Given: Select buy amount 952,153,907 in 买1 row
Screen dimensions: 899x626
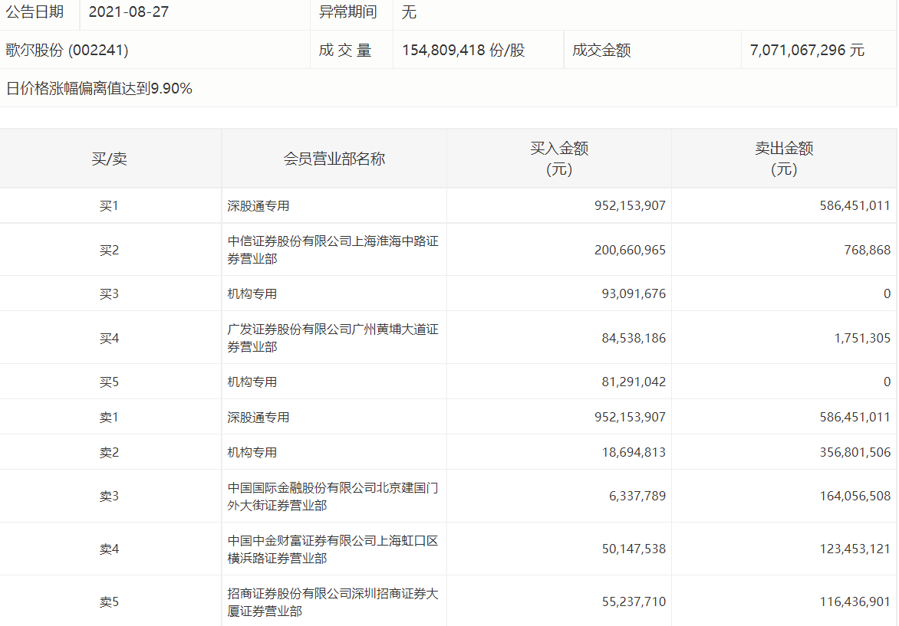Looking at the screenshot, I should (630, 205).
